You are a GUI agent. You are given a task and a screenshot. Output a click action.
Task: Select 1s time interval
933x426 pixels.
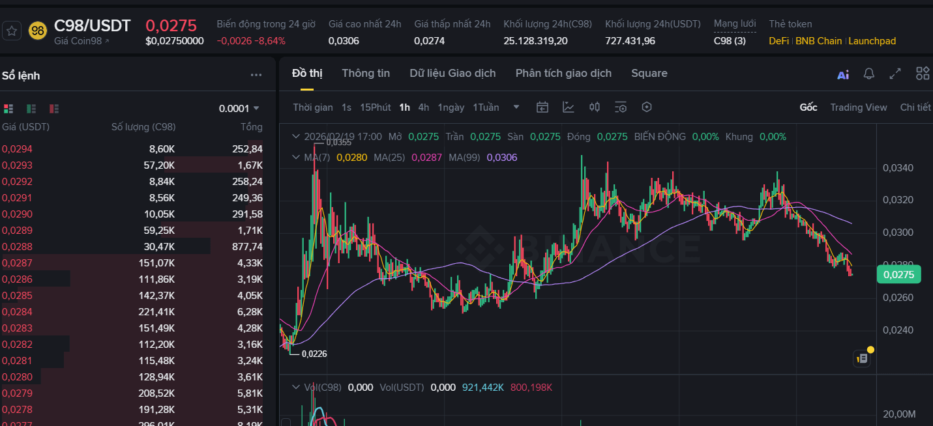(x=346, y=107)
